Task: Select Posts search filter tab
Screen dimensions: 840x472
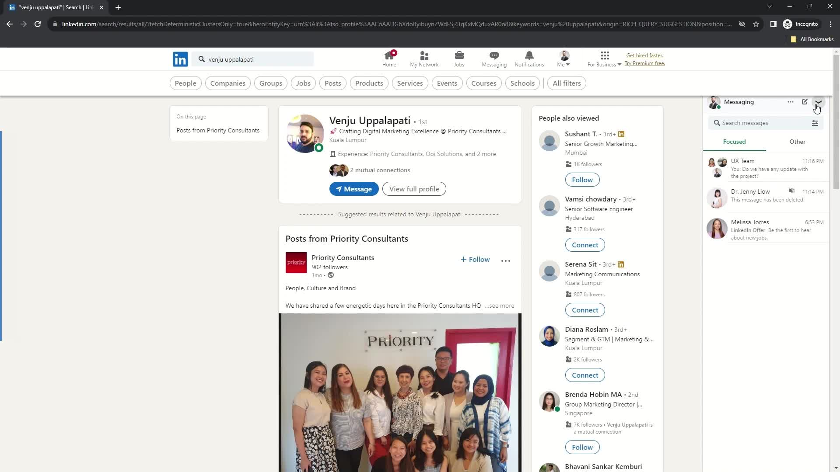Action: (x=333, y=83)
